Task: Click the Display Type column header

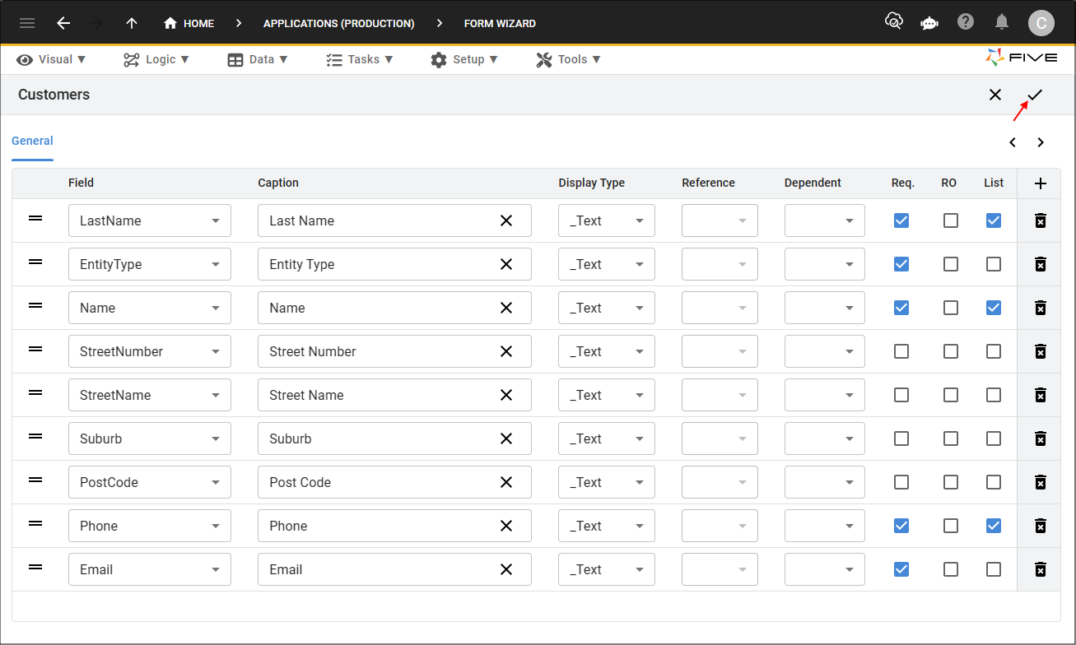Action: (x=591, y=183)
